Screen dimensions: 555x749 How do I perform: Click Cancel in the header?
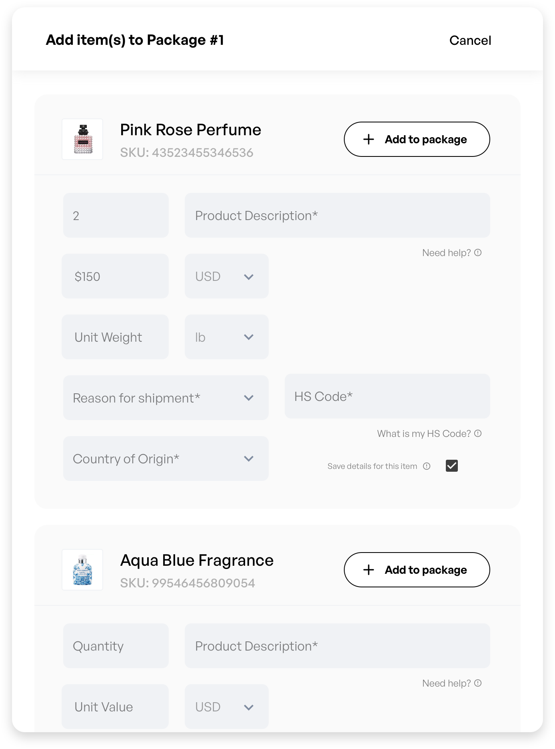[x=470, y=40]
